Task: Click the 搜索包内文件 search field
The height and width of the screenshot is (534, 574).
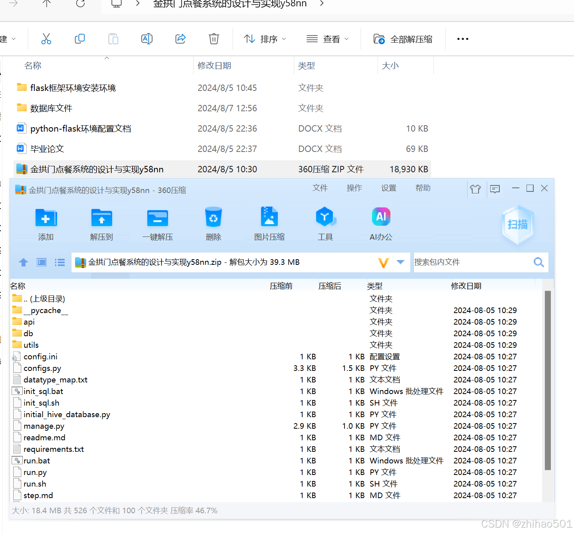Action: [471, 262]
